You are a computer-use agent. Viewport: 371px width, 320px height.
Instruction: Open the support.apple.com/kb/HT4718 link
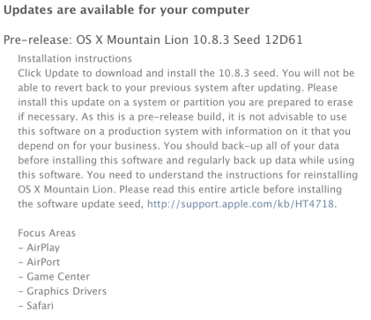point(241,204)
